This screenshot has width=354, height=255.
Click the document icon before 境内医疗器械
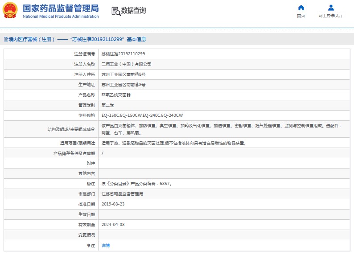(x=6, y=39)
